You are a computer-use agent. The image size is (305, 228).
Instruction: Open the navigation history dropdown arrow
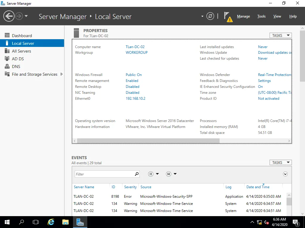26,16
